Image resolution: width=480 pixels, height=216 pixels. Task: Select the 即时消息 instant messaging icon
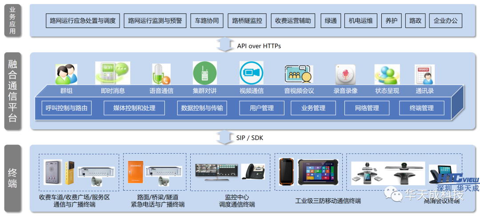112,73
